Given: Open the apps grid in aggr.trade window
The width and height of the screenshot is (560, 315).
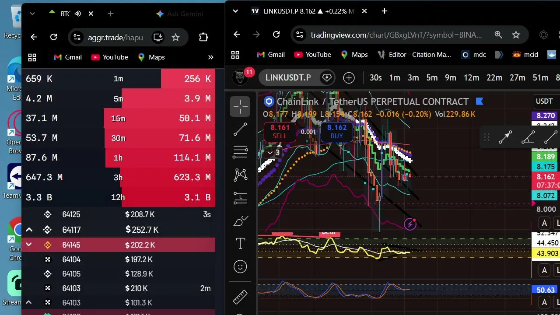Looking at the screenshot, I should pos(32,57).
